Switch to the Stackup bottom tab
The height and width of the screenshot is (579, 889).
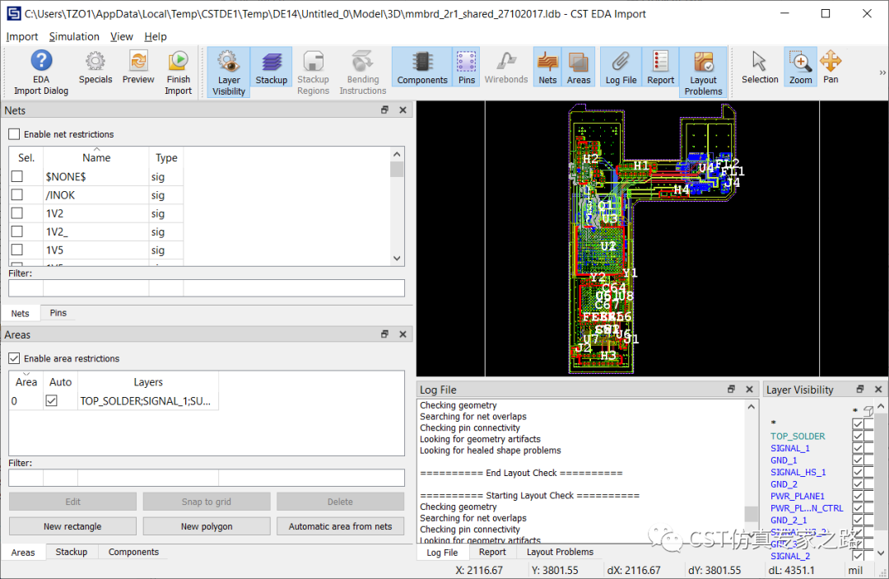pos(72,552)
